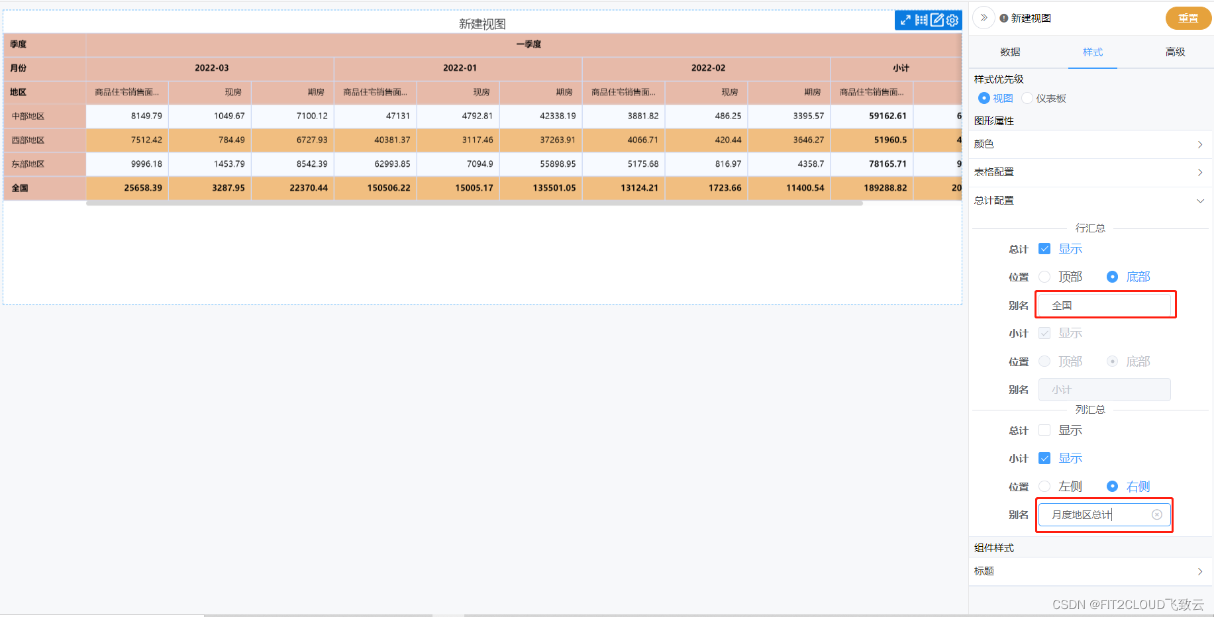Collapse the 总计配置 section
Viewport: 1214px width, 617px height.
(x=1090, y=201)
